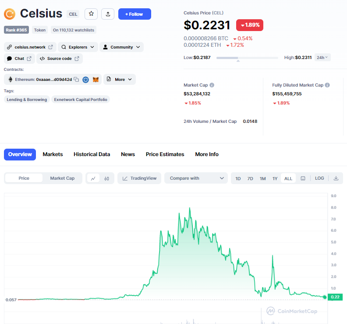
Task: Select the line chart view icon
Action: (x=93, y=178)
